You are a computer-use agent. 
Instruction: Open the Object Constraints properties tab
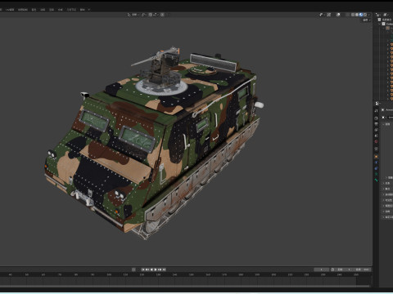pyautogui.click(x=376, y=168)
